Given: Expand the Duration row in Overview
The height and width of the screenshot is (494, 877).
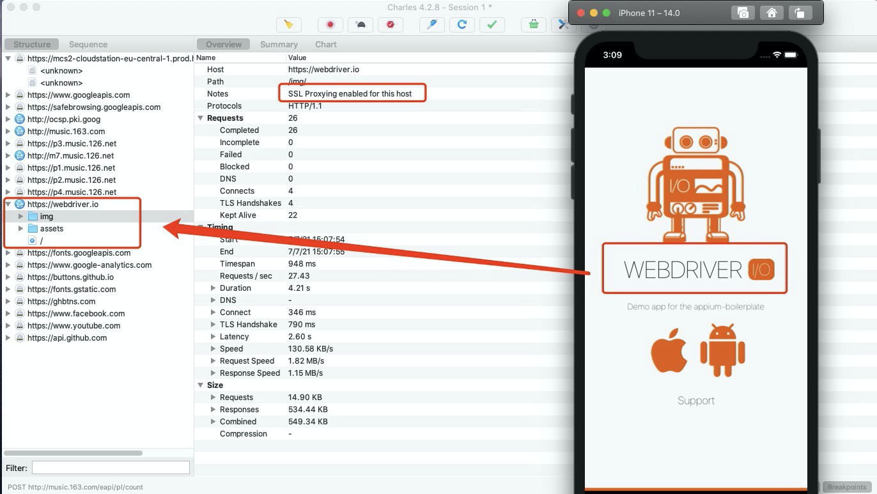Looking at the screenshot, I should click(213, 288).
